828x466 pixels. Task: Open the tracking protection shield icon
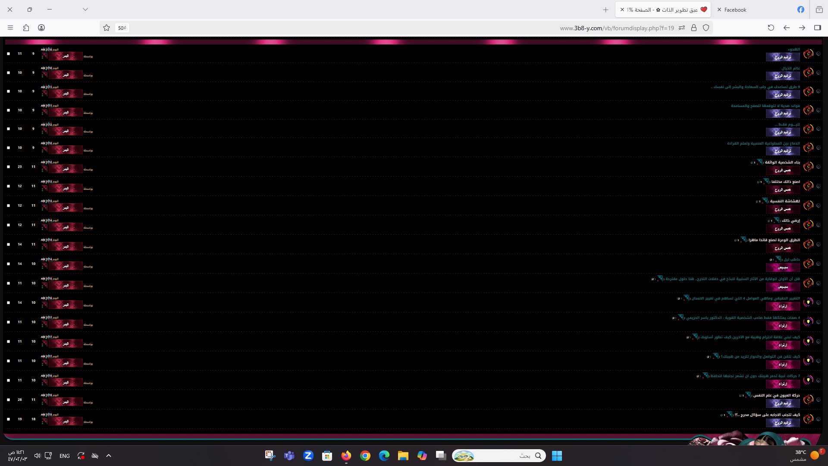point(706,28)
